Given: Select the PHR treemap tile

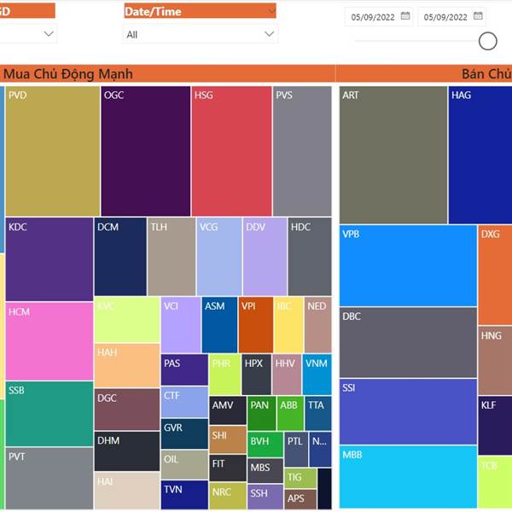Looking at the screenshot, I should [x=225, y=375].
